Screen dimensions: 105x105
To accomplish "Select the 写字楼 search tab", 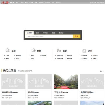I will (x=45, y=33).
